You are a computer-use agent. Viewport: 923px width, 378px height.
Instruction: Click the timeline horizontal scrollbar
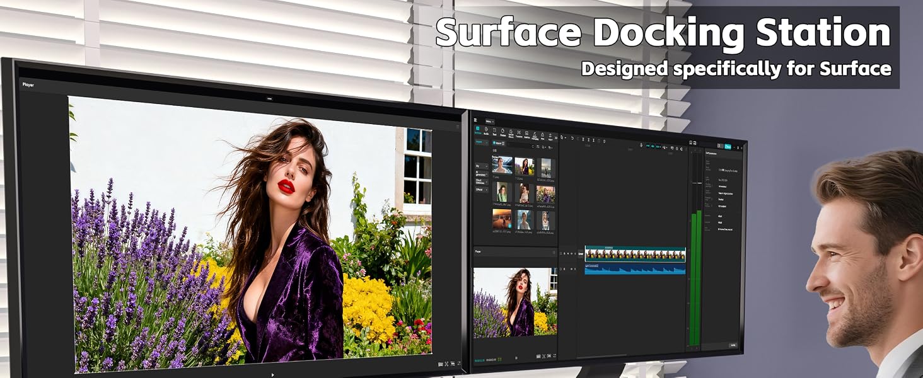pyautogui.click(x=601, y=356)
